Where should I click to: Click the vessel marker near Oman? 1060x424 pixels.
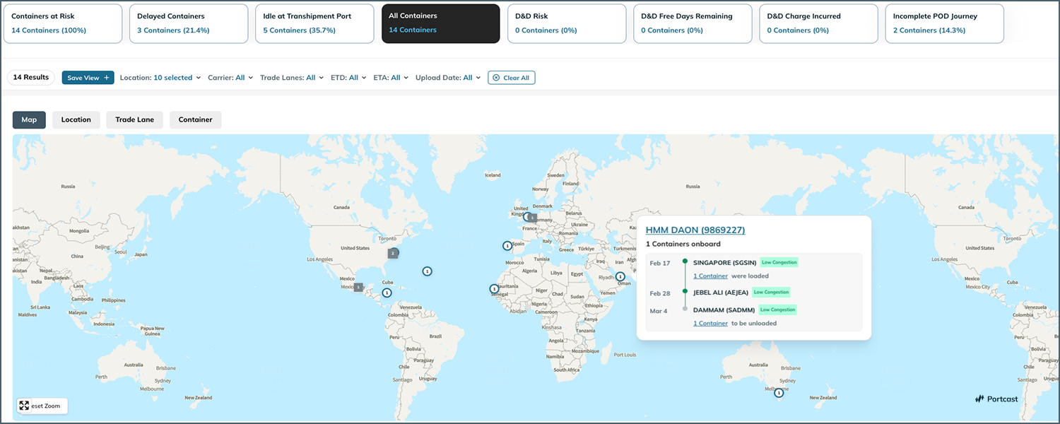pos(620,276)
